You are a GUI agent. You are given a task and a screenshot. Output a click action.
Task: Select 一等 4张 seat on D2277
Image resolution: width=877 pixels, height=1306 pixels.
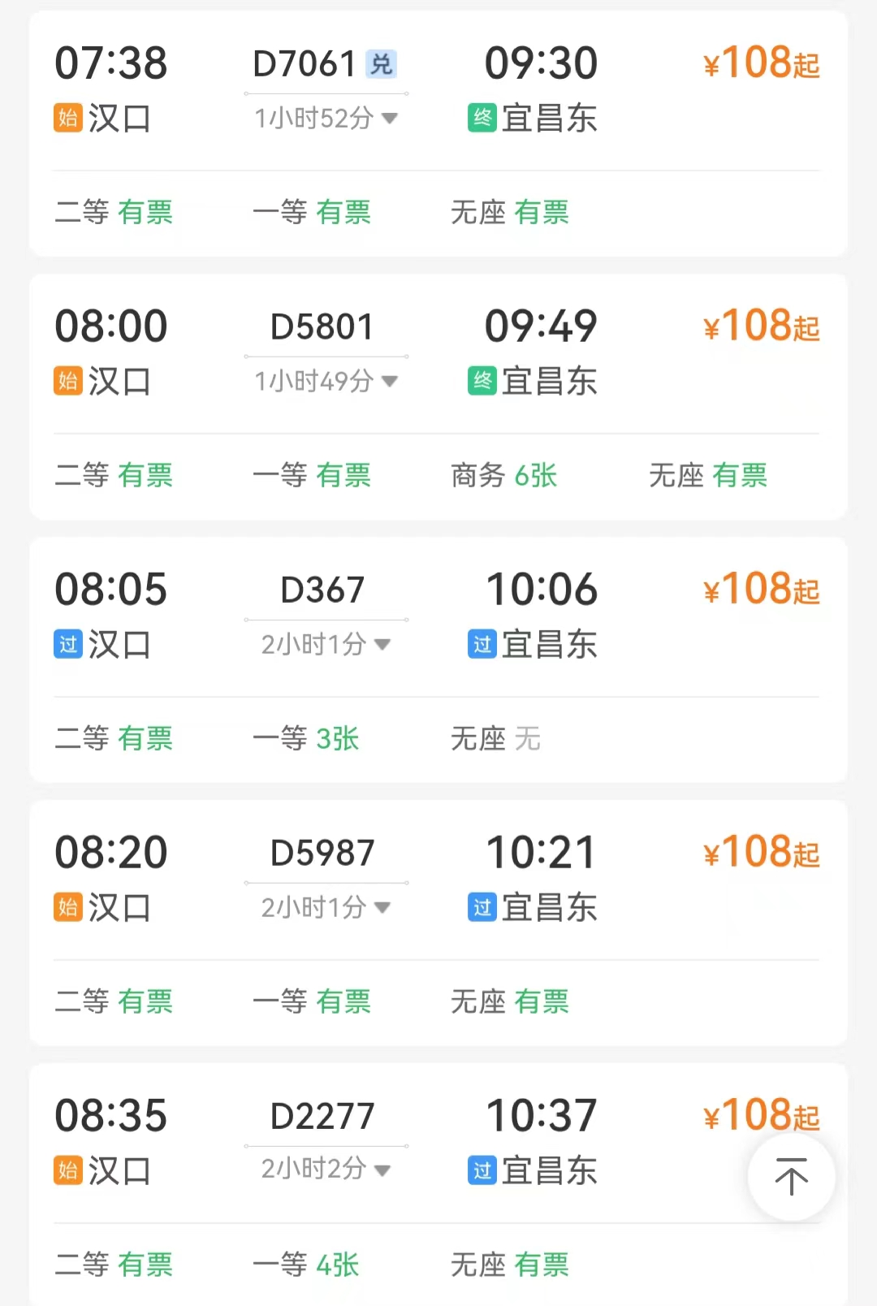click(305, 1265)
